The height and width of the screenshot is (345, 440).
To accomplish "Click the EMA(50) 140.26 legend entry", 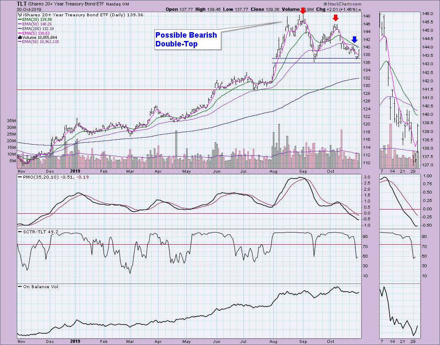I will pyautogui.click(x=36, y=24).
